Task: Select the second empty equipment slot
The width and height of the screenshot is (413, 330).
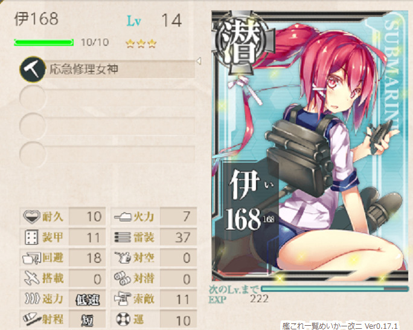Action: coord(107,97)
